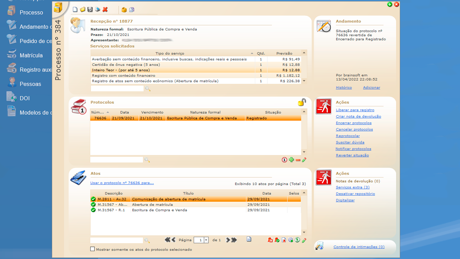Open Registro auxiliar in the left sidebar

click(36, 70)
